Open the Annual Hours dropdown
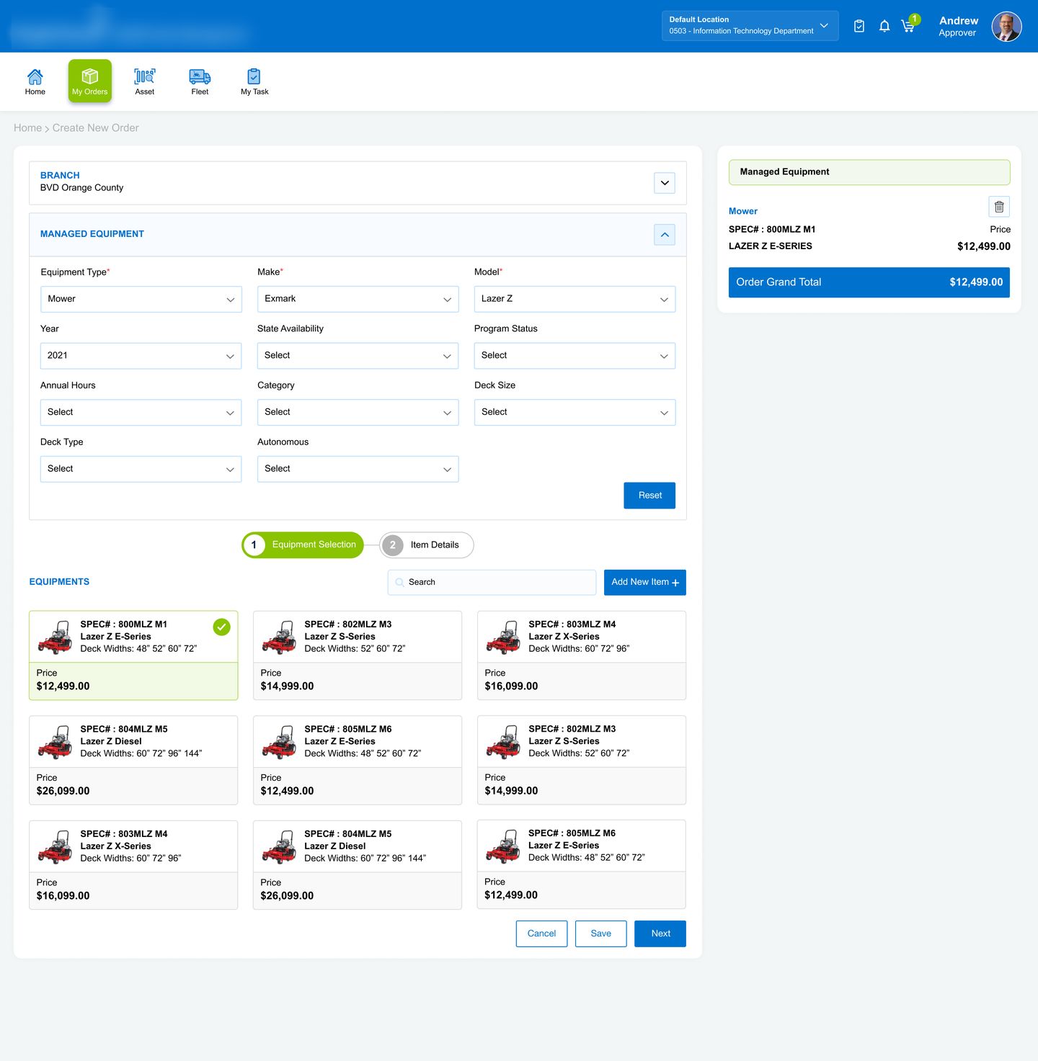This screenshot has width=1038, height=1061. (x=141, y=413)
